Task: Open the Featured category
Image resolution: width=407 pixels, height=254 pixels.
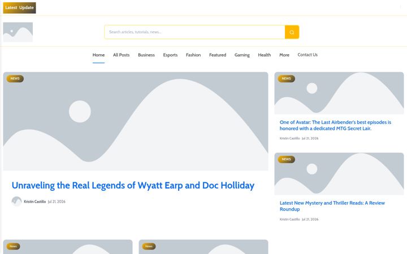Action: (218, 55)
